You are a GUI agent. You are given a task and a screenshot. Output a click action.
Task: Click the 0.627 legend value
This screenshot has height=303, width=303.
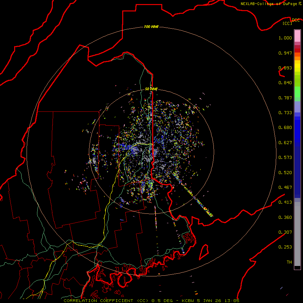point(285,143)
